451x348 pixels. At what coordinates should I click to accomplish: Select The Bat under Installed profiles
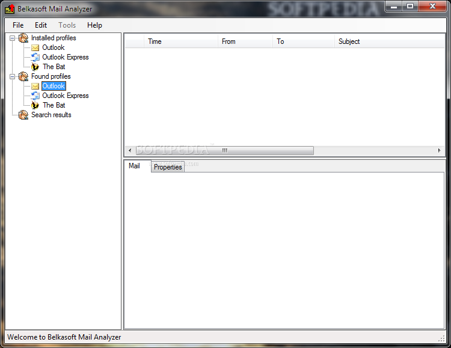[54, 67]
